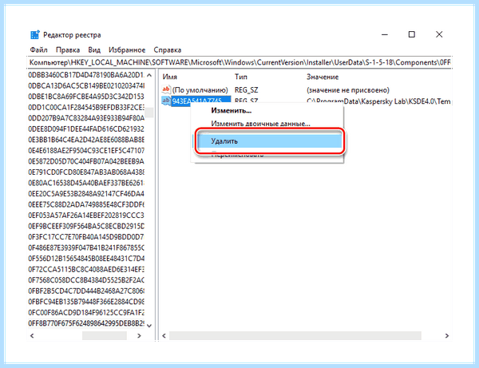Click the tree pane horizontal scrollbar thumb
The height and width of the screenshot is (368, 479).
pyautogui.click(x=105, y=335)
